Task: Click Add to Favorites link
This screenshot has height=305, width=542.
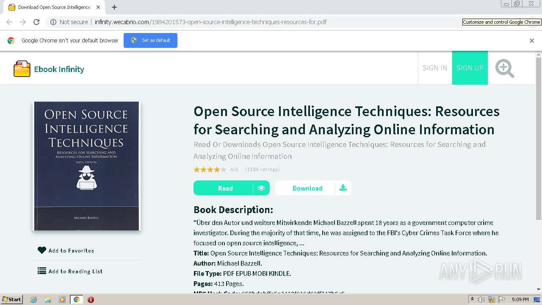Action: (71, 250)
